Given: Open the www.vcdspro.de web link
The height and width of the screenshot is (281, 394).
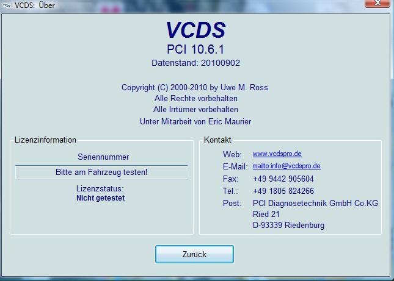Looking at the screenshot, I should pos(277,154).
